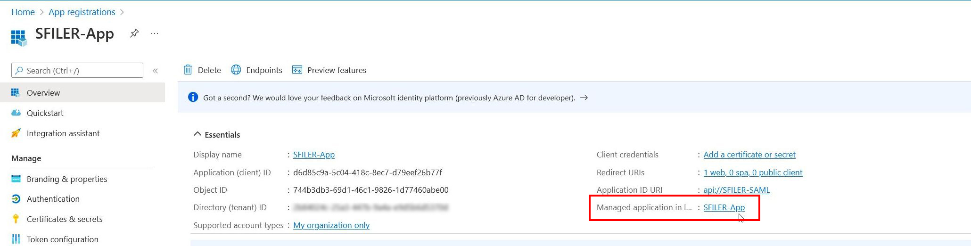Click the Client credentials label
Image resolution: width=971 pixels, height=246 pixels.
pyautogui.click(x=627, y=155)
